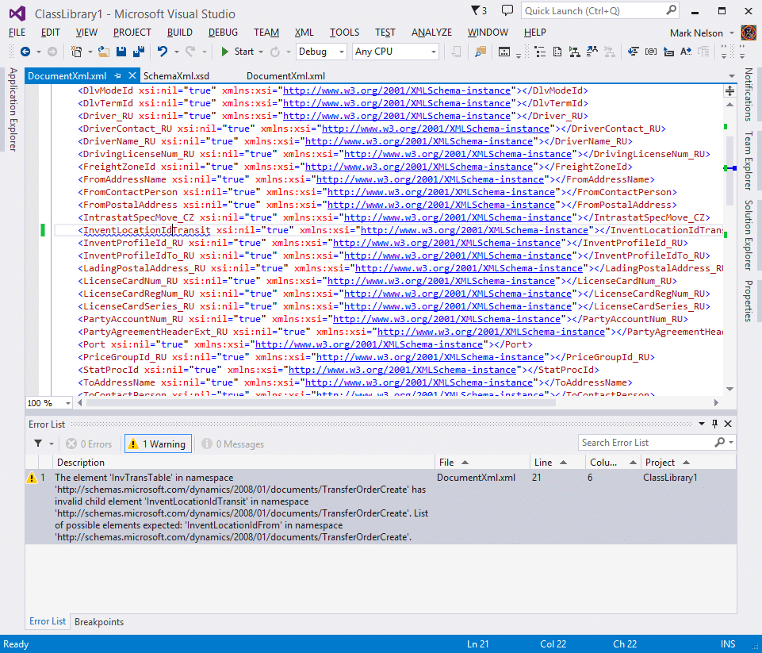Screen dimensions: 762x653
Task: Start debugging with the green Start arrow
Action: [225, 51]
